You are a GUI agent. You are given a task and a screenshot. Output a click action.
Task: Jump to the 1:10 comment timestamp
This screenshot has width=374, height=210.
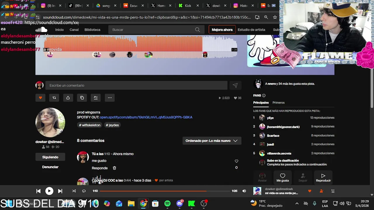[107, 154]
